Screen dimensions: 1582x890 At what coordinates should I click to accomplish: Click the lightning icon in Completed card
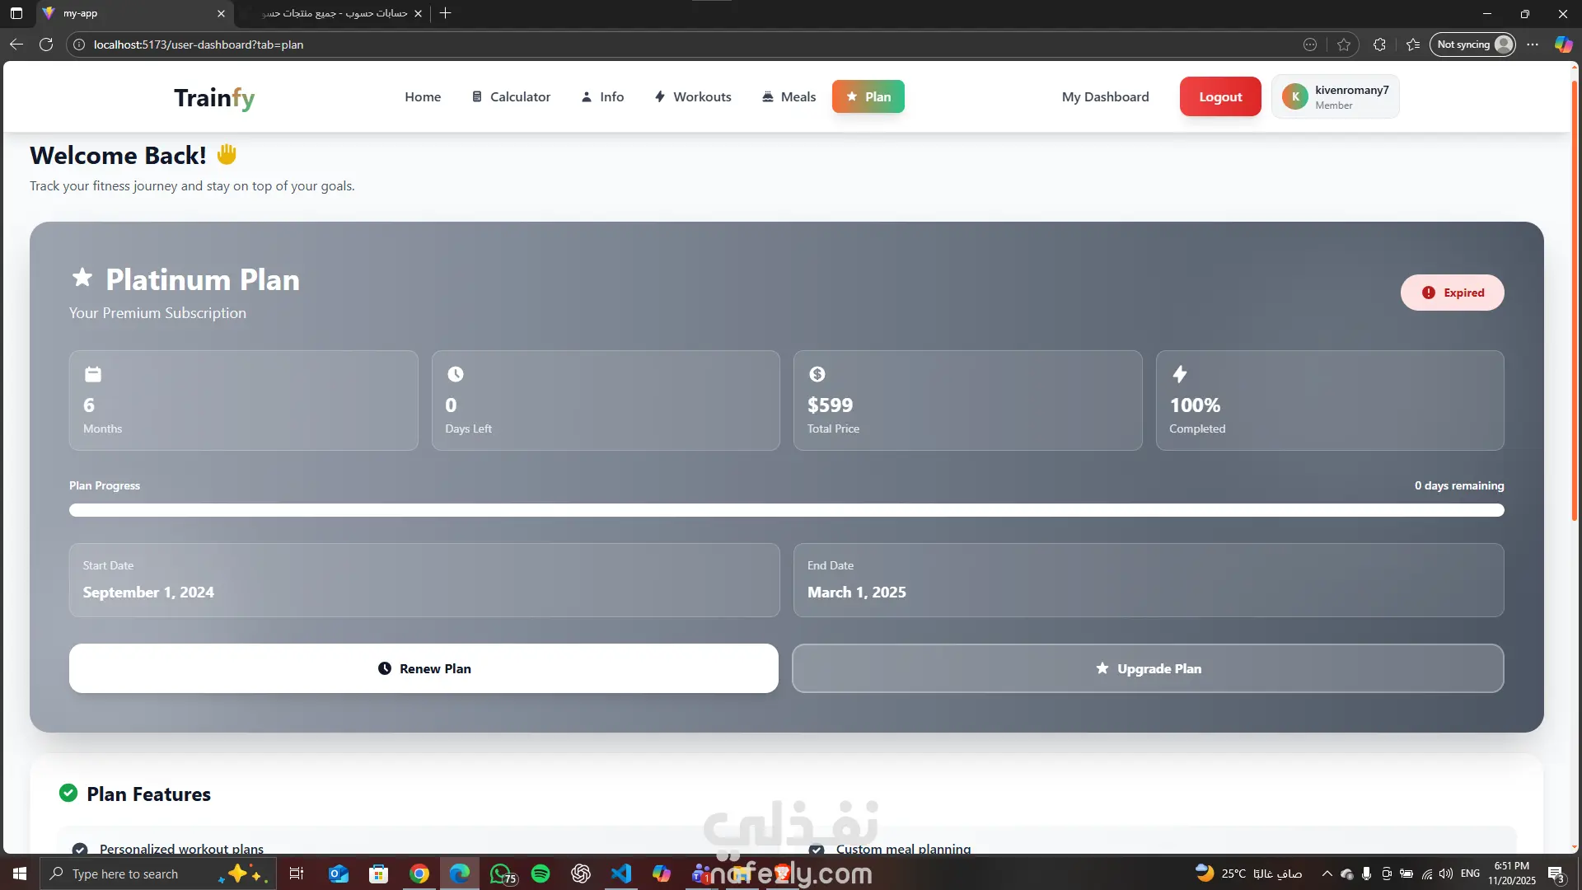tap(1180, 374)
